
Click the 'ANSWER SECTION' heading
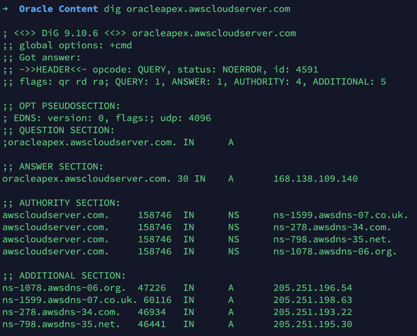pyautogui.click(x=61, y=166)
